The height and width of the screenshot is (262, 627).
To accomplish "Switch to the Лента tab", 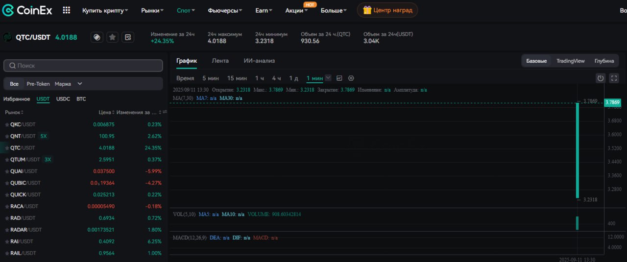I will pos(220,61).
